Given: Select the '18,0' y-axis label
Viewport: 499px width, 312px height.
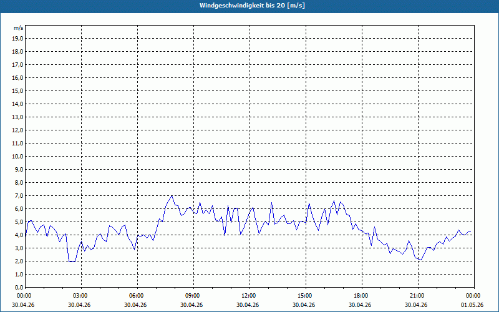Looking at the screenshot, I should [x=18, y=52].
